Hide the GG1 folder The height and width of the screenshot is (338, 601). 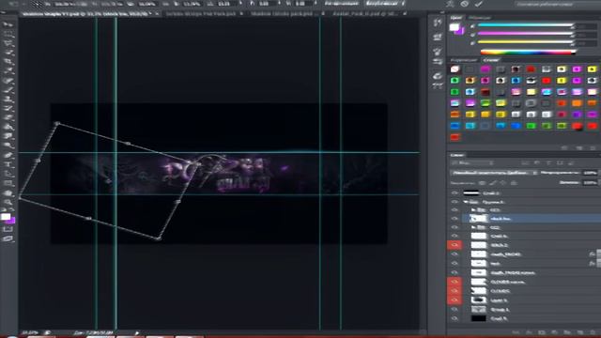[x=455, y=210]
